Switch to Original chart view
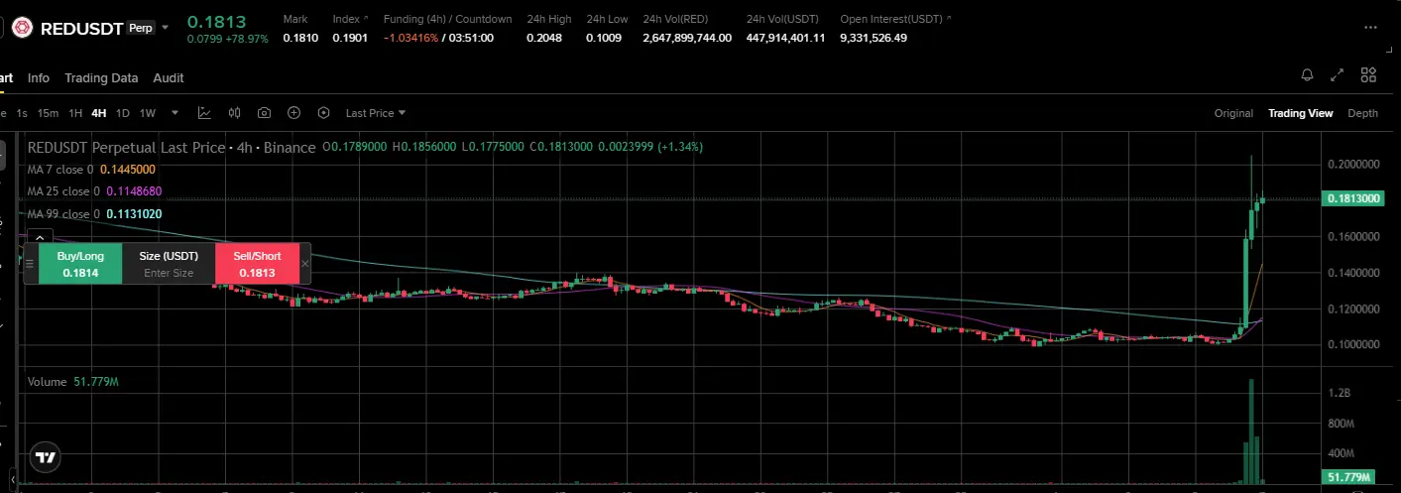 point(1233,113)
